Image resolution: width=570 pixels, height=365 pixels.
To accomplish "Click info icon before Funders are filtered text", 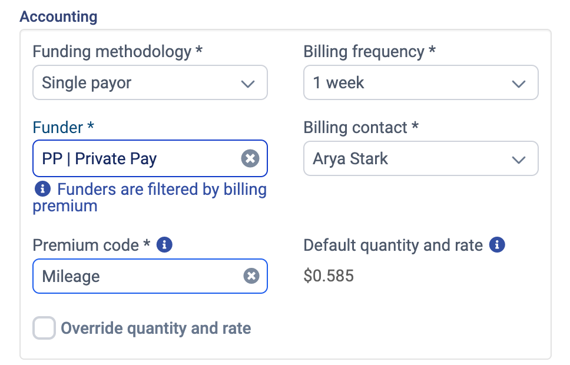I will tap(42, 190).
